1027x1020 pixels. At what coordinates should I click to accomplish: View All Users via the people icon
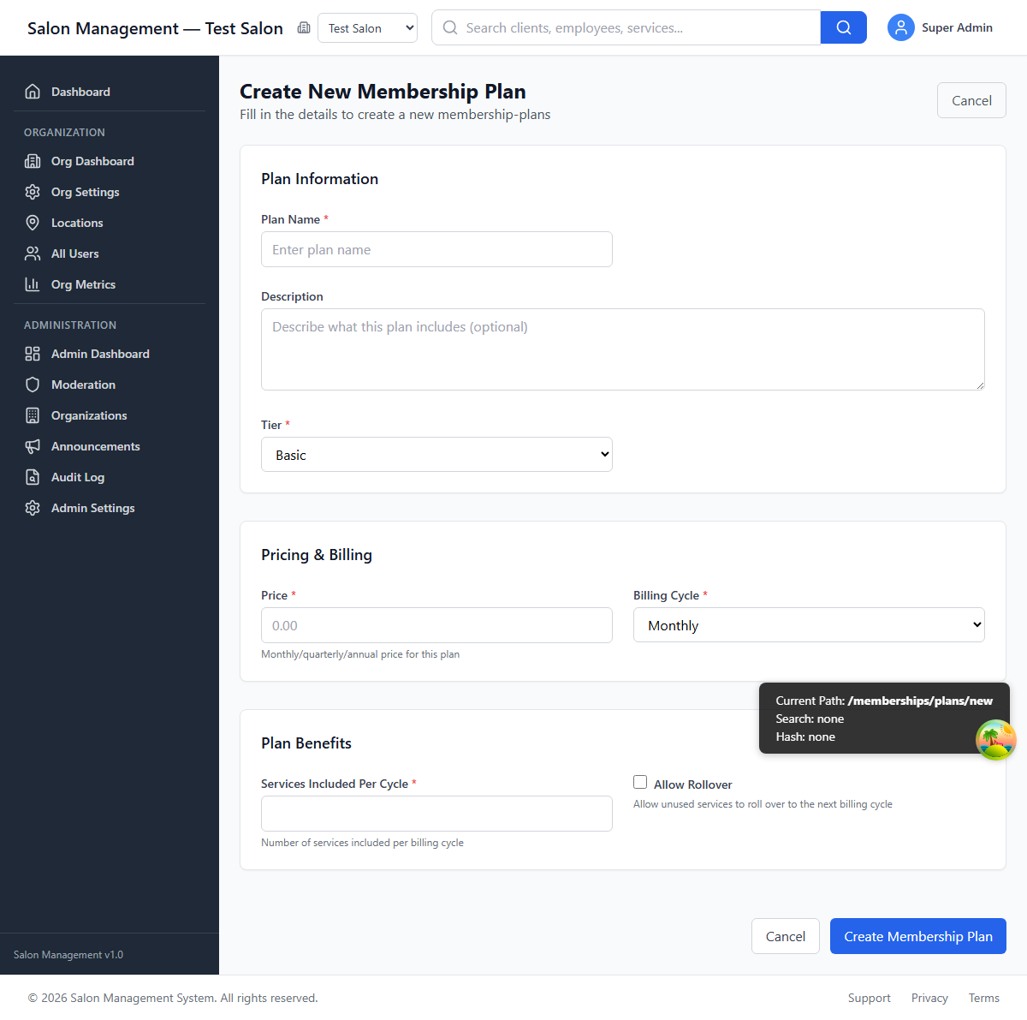tap(33, 254)
